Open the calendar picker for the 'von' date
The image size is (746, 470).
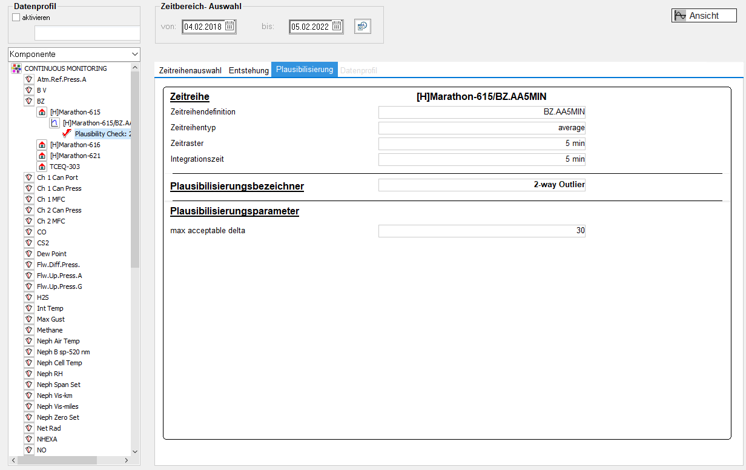pyautogui.click(x=229, y=27)
